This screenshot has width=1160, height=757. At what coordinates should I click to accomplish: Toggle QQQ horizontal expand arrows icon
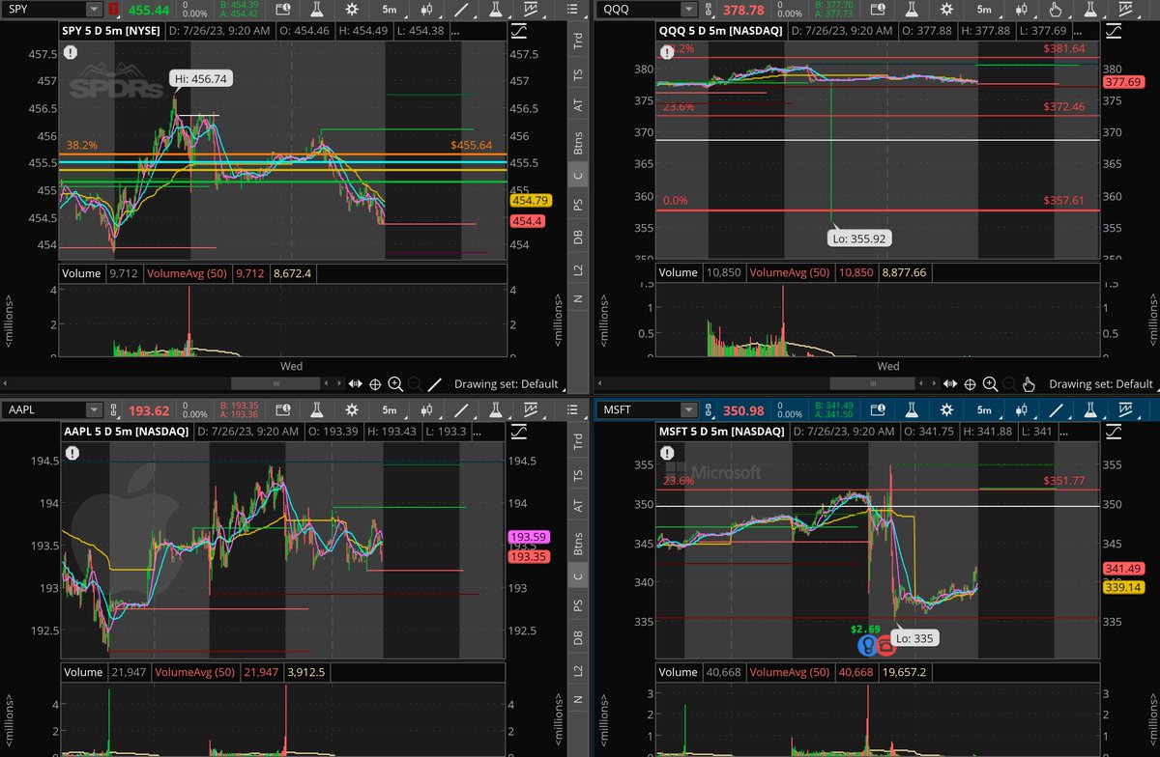949,384
